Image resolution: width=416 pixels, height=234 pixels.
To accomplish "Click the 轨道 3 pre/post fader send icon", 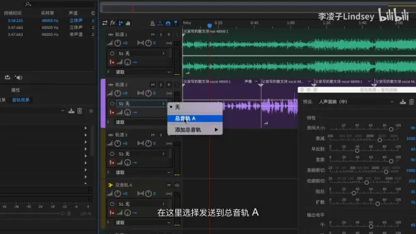I will (112, 163).
